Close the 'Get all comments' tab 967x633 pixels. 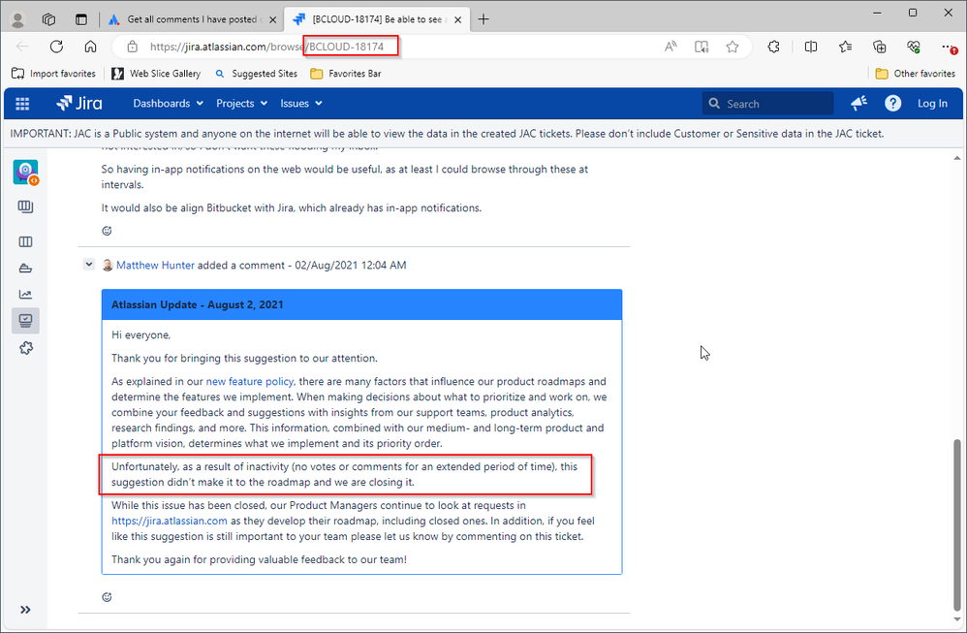[272, 19]
